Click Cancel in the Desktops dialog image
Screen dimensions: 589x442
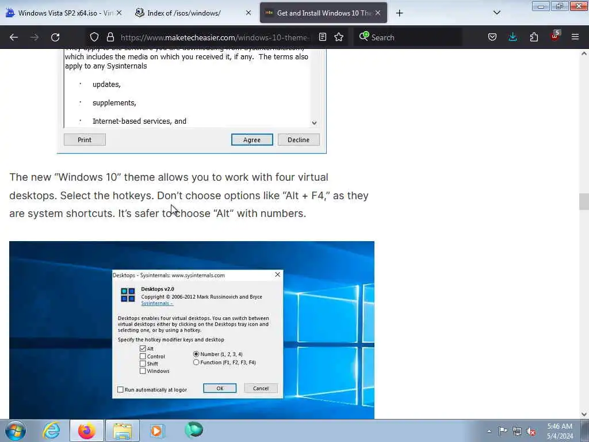[261, 388]
